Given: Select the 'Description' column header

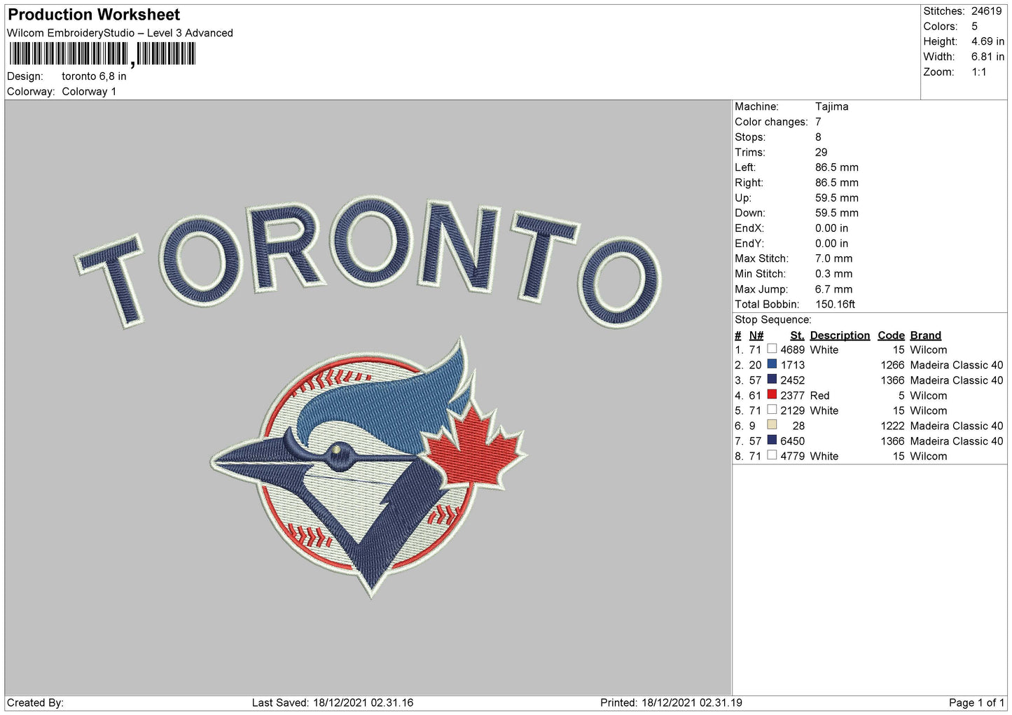Looking at the screenshot, I should point(840,335).
